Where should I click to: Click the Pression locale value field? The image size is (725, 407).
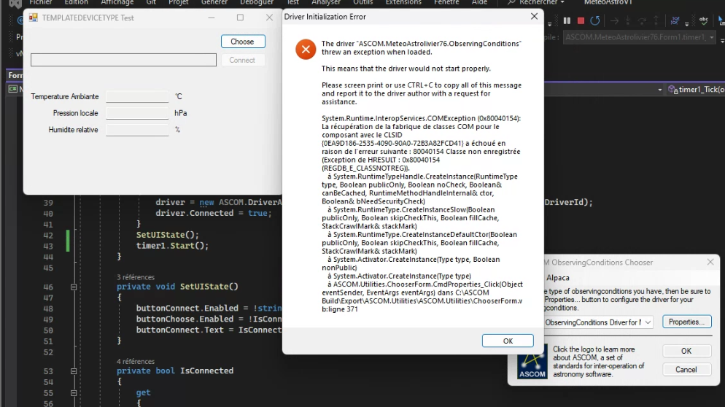(137, 113)
